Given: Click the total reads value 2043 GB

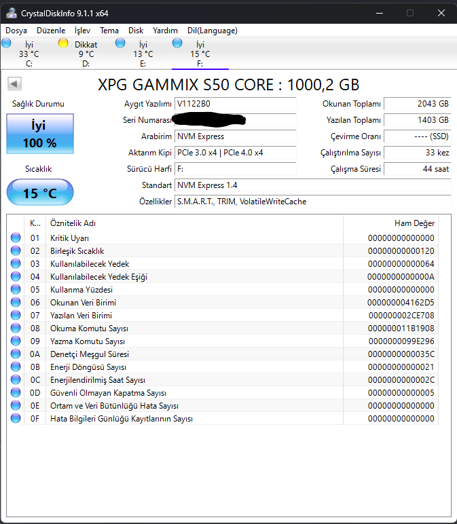Looking at the screenshot, I should pyautogui.click(x=417, y=104).
